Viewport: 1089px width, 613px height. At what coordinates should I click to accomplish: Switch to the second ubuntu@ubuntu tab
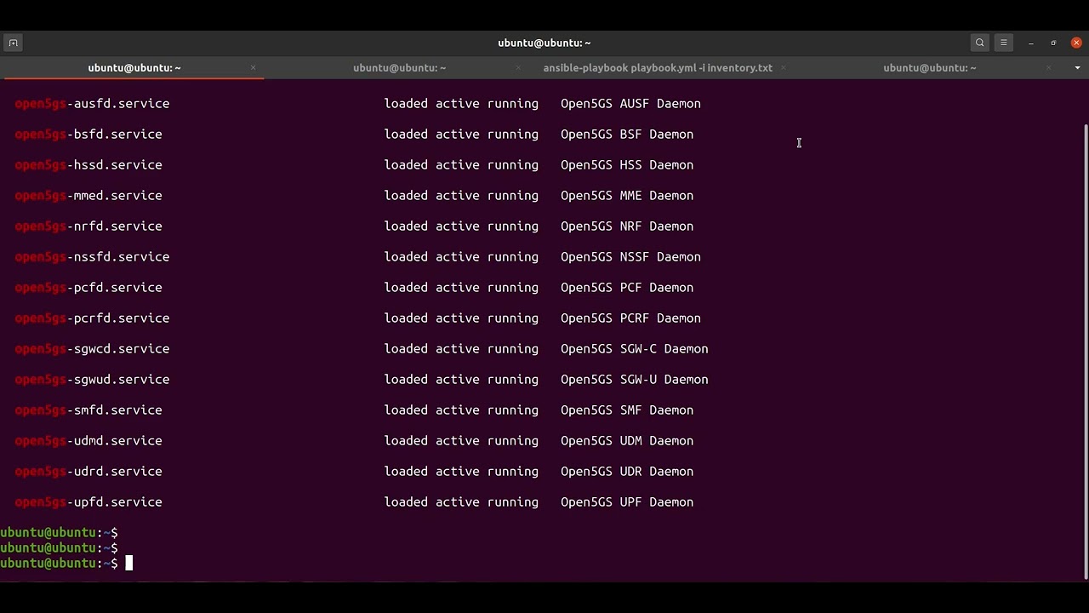point(400,67)
